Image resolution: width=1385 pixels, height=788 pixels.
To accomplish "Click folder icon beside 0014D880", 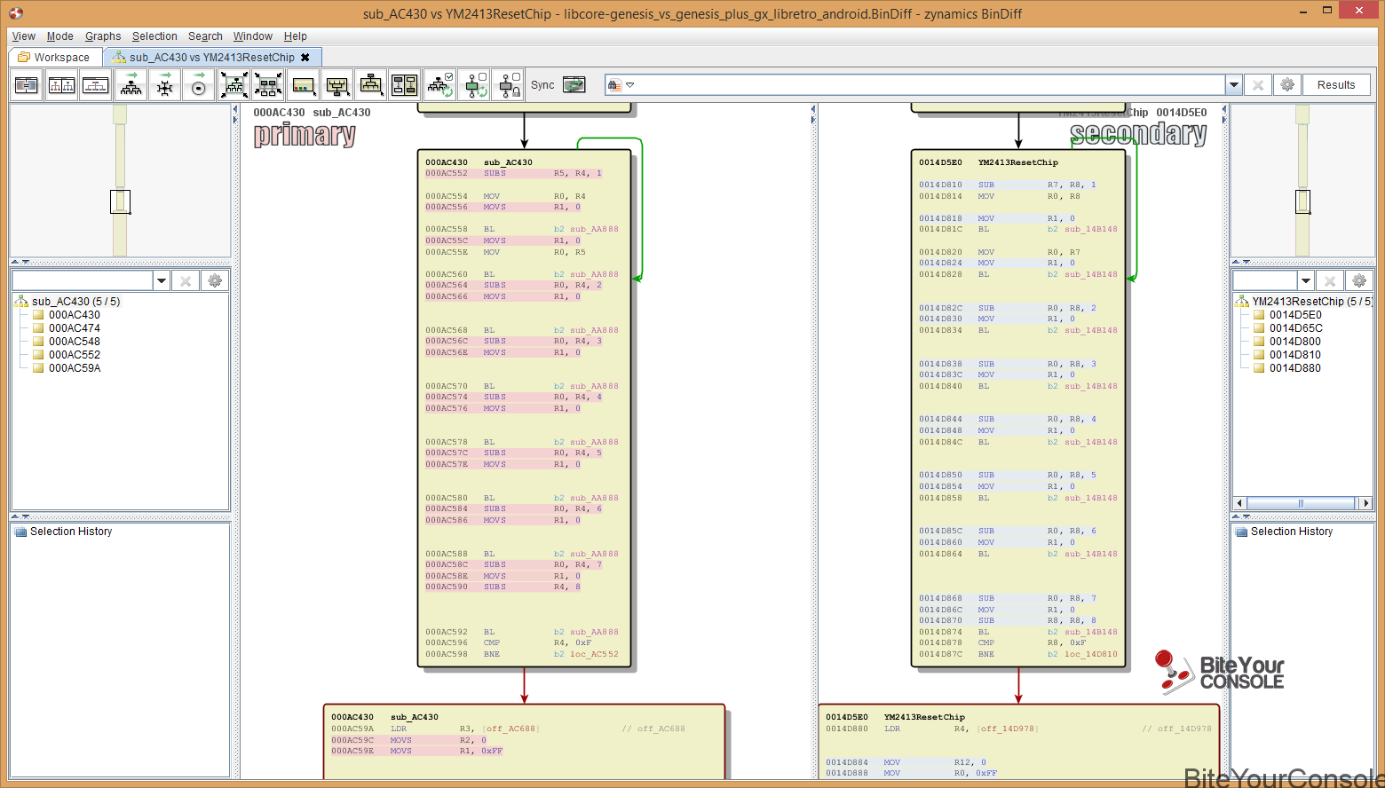I will click(1259, 368).
